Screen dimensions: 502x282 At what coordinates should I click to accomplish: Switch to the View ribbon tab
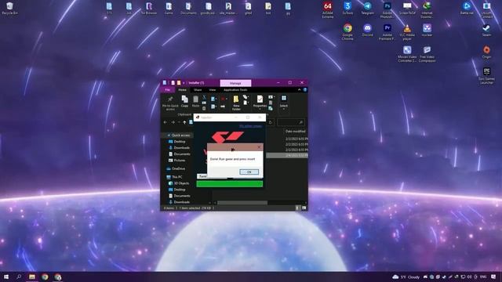point(213,90)
